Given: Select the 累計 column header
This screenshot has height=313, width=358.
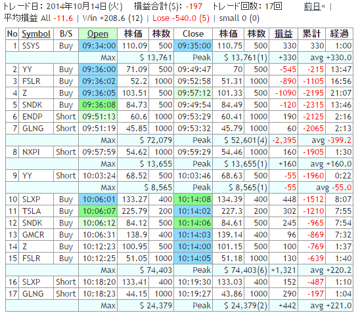Looking at the screenshot, I should (311, 33).
